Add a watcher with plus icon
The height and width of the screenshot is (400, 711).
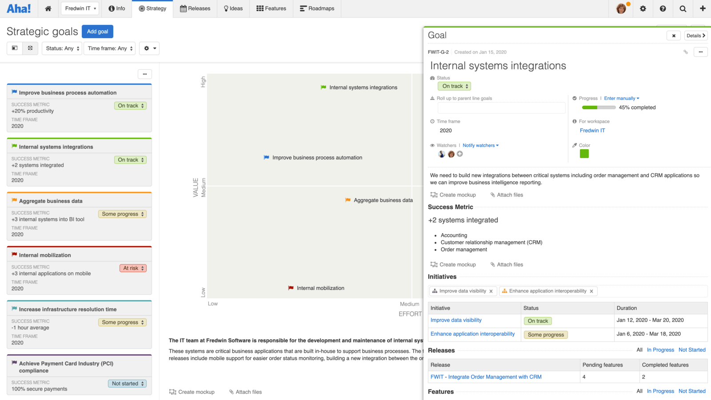point(460,154)
